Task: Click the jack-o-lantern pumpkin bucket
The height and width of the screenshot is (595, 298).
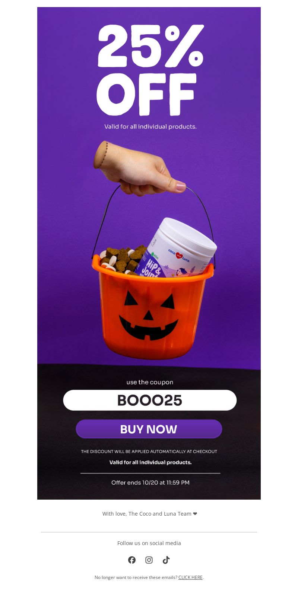Action: (153, 309)
